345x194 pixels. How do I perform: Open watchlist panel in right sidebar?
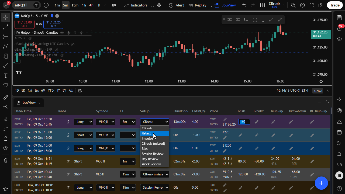coord(339,18)
